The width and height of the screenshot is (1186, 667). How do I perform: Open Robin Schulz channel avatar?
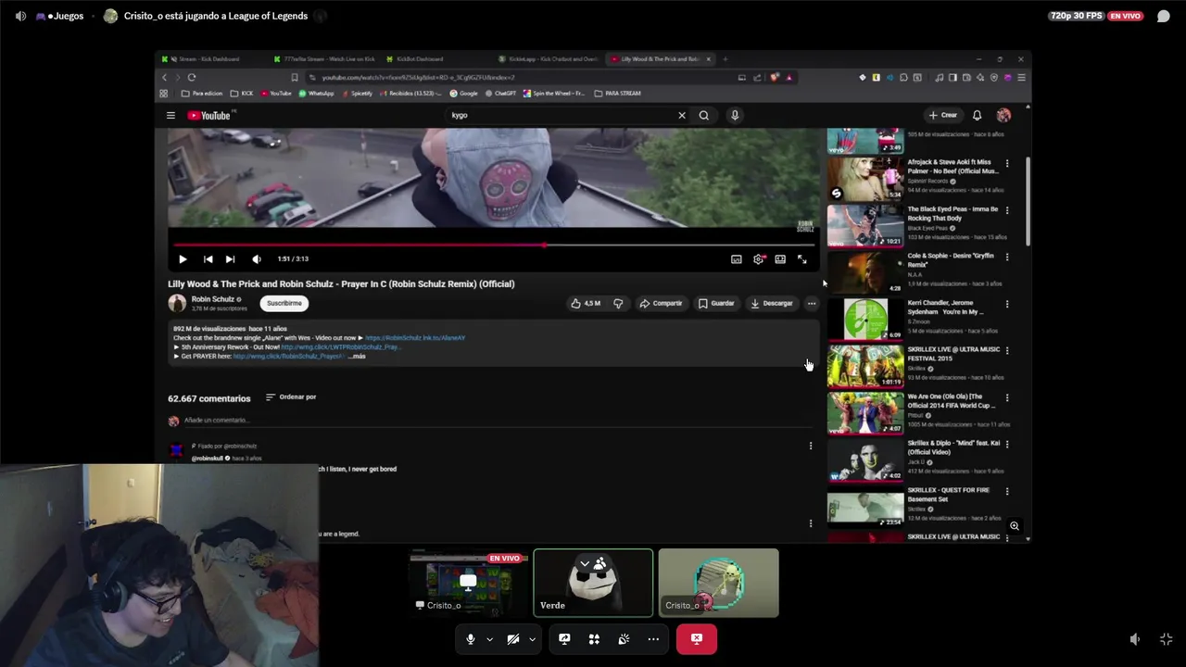pos(177,303)
